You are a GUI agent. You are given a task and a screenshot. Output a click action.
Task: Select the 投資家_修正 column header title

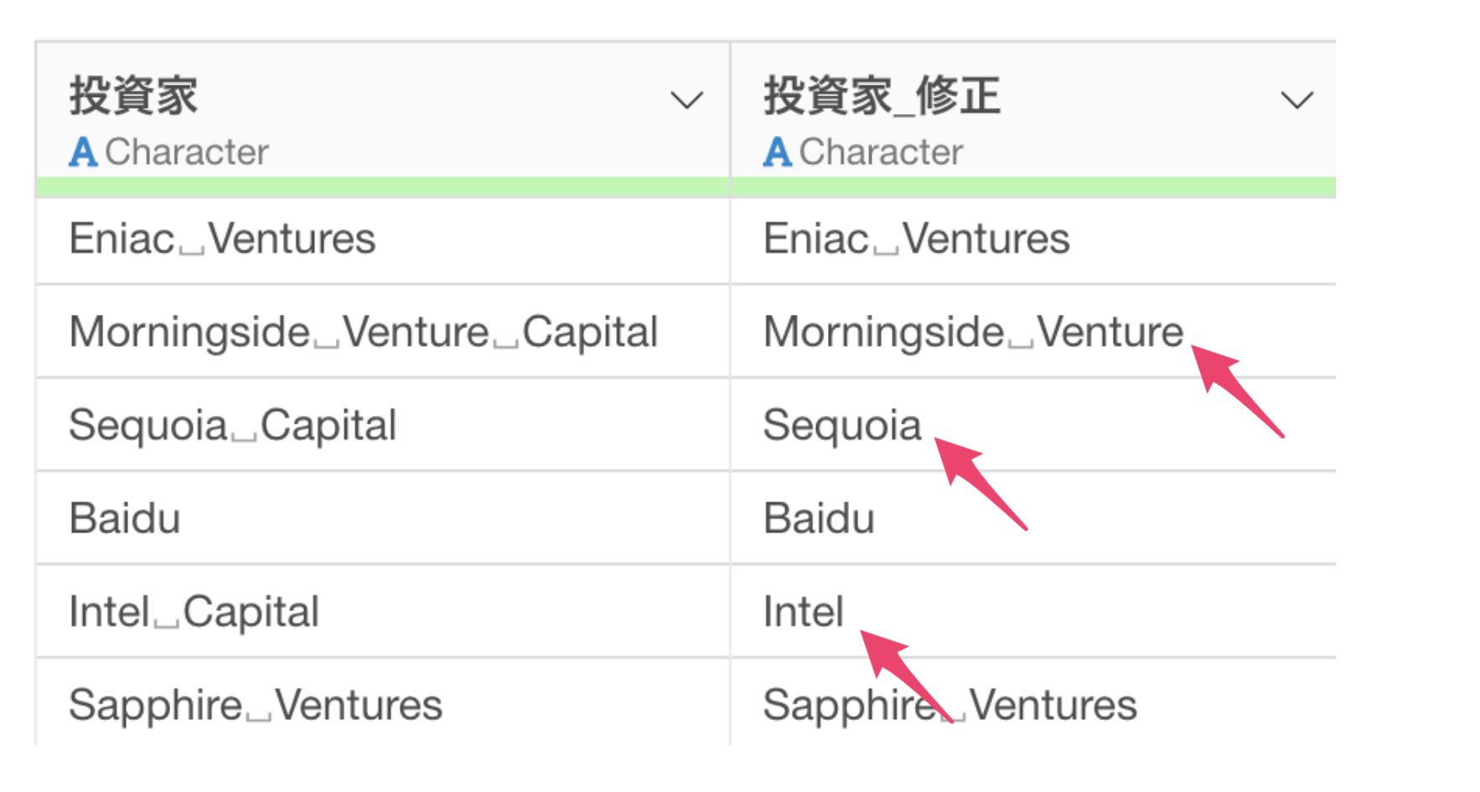point(882,95)
